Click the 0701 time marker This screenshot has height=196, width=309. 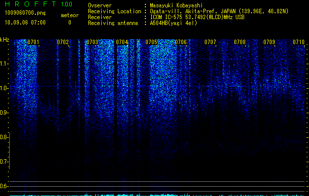pos(33,42)
